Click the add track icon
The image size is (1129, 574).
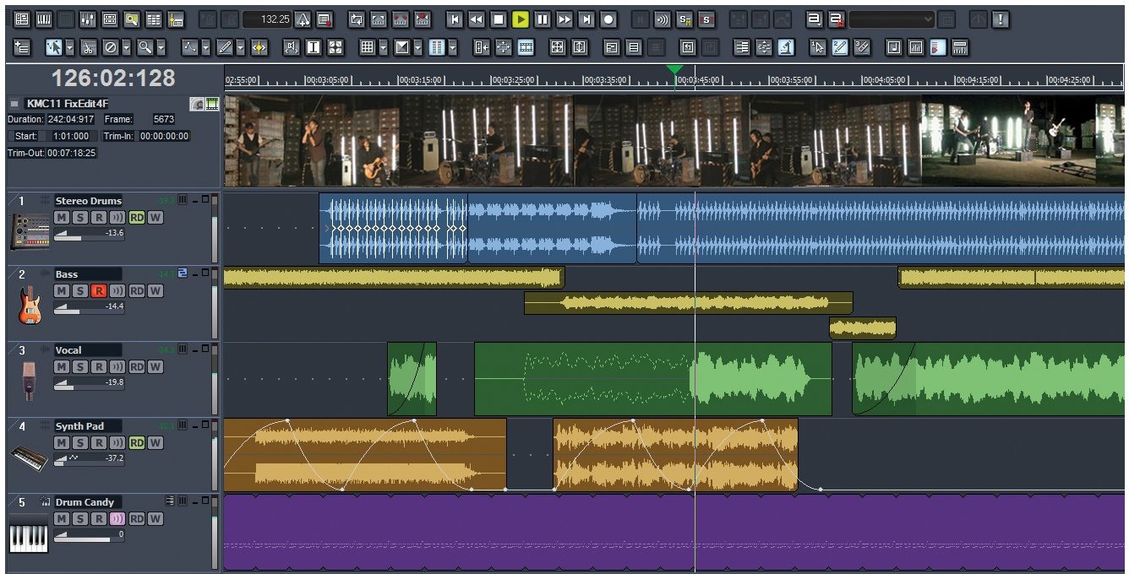pos(23,47)
